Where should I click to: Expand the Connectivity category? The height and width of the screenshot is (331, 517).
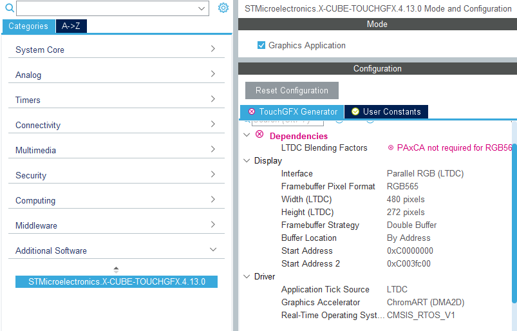pyautogui.click(x=117, y=125)
